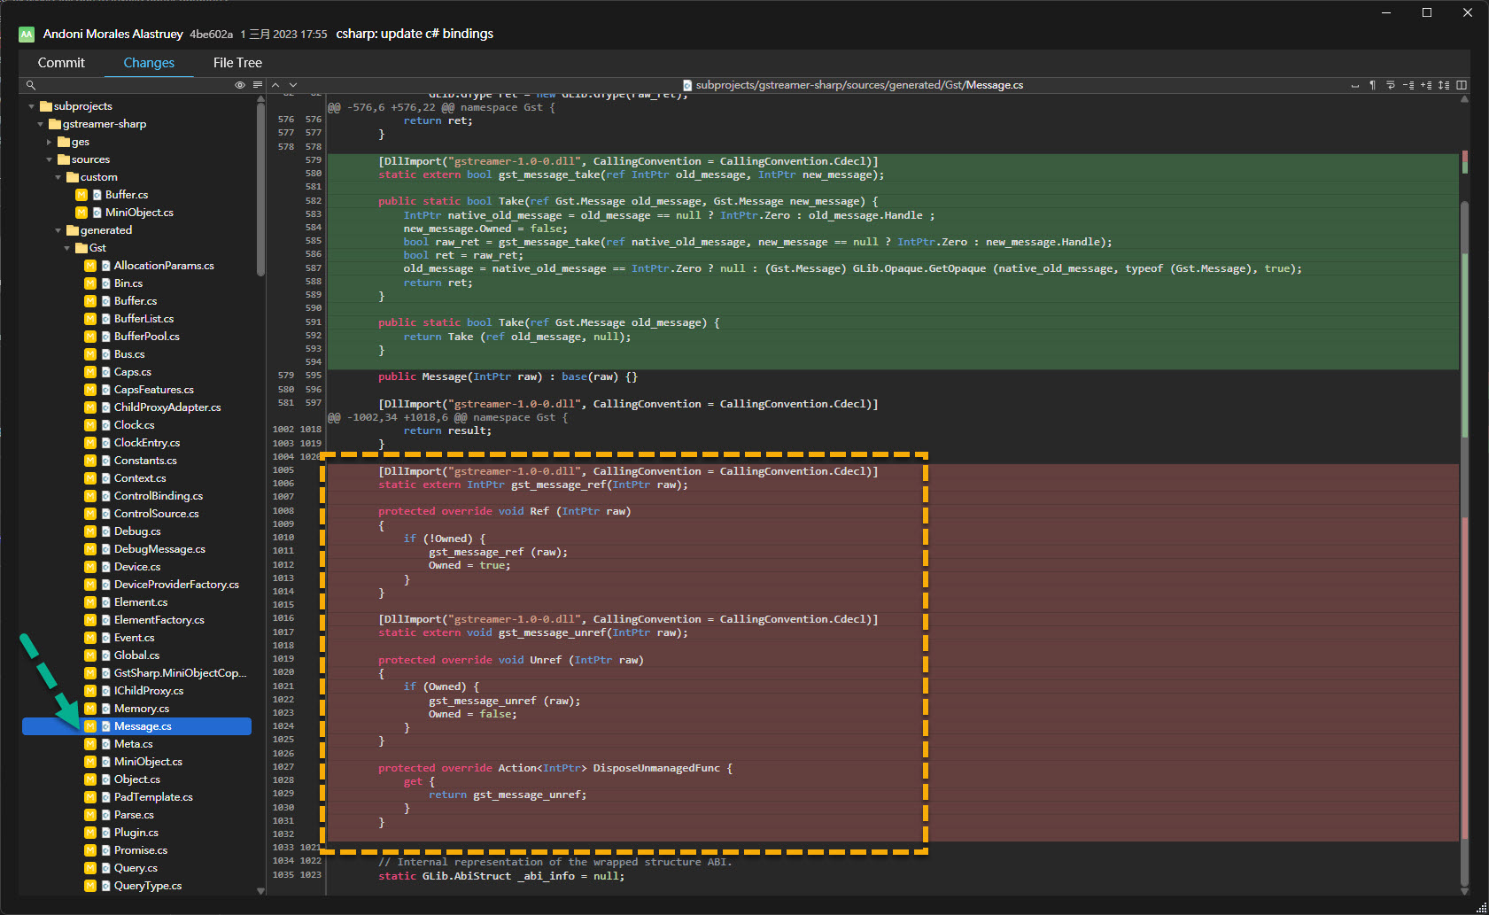Expand the ges folder
1489x915 pixels.
(50, 142)
